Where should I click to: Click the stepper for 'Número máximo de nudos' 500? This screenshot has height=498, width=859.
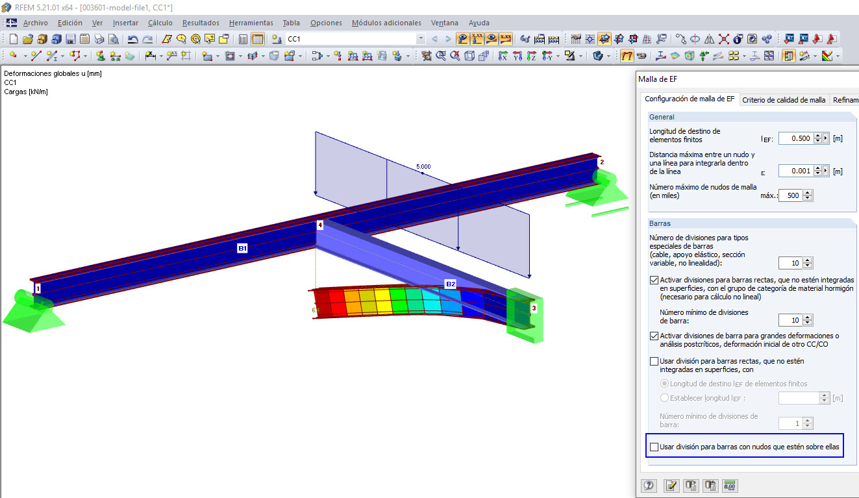808,195
